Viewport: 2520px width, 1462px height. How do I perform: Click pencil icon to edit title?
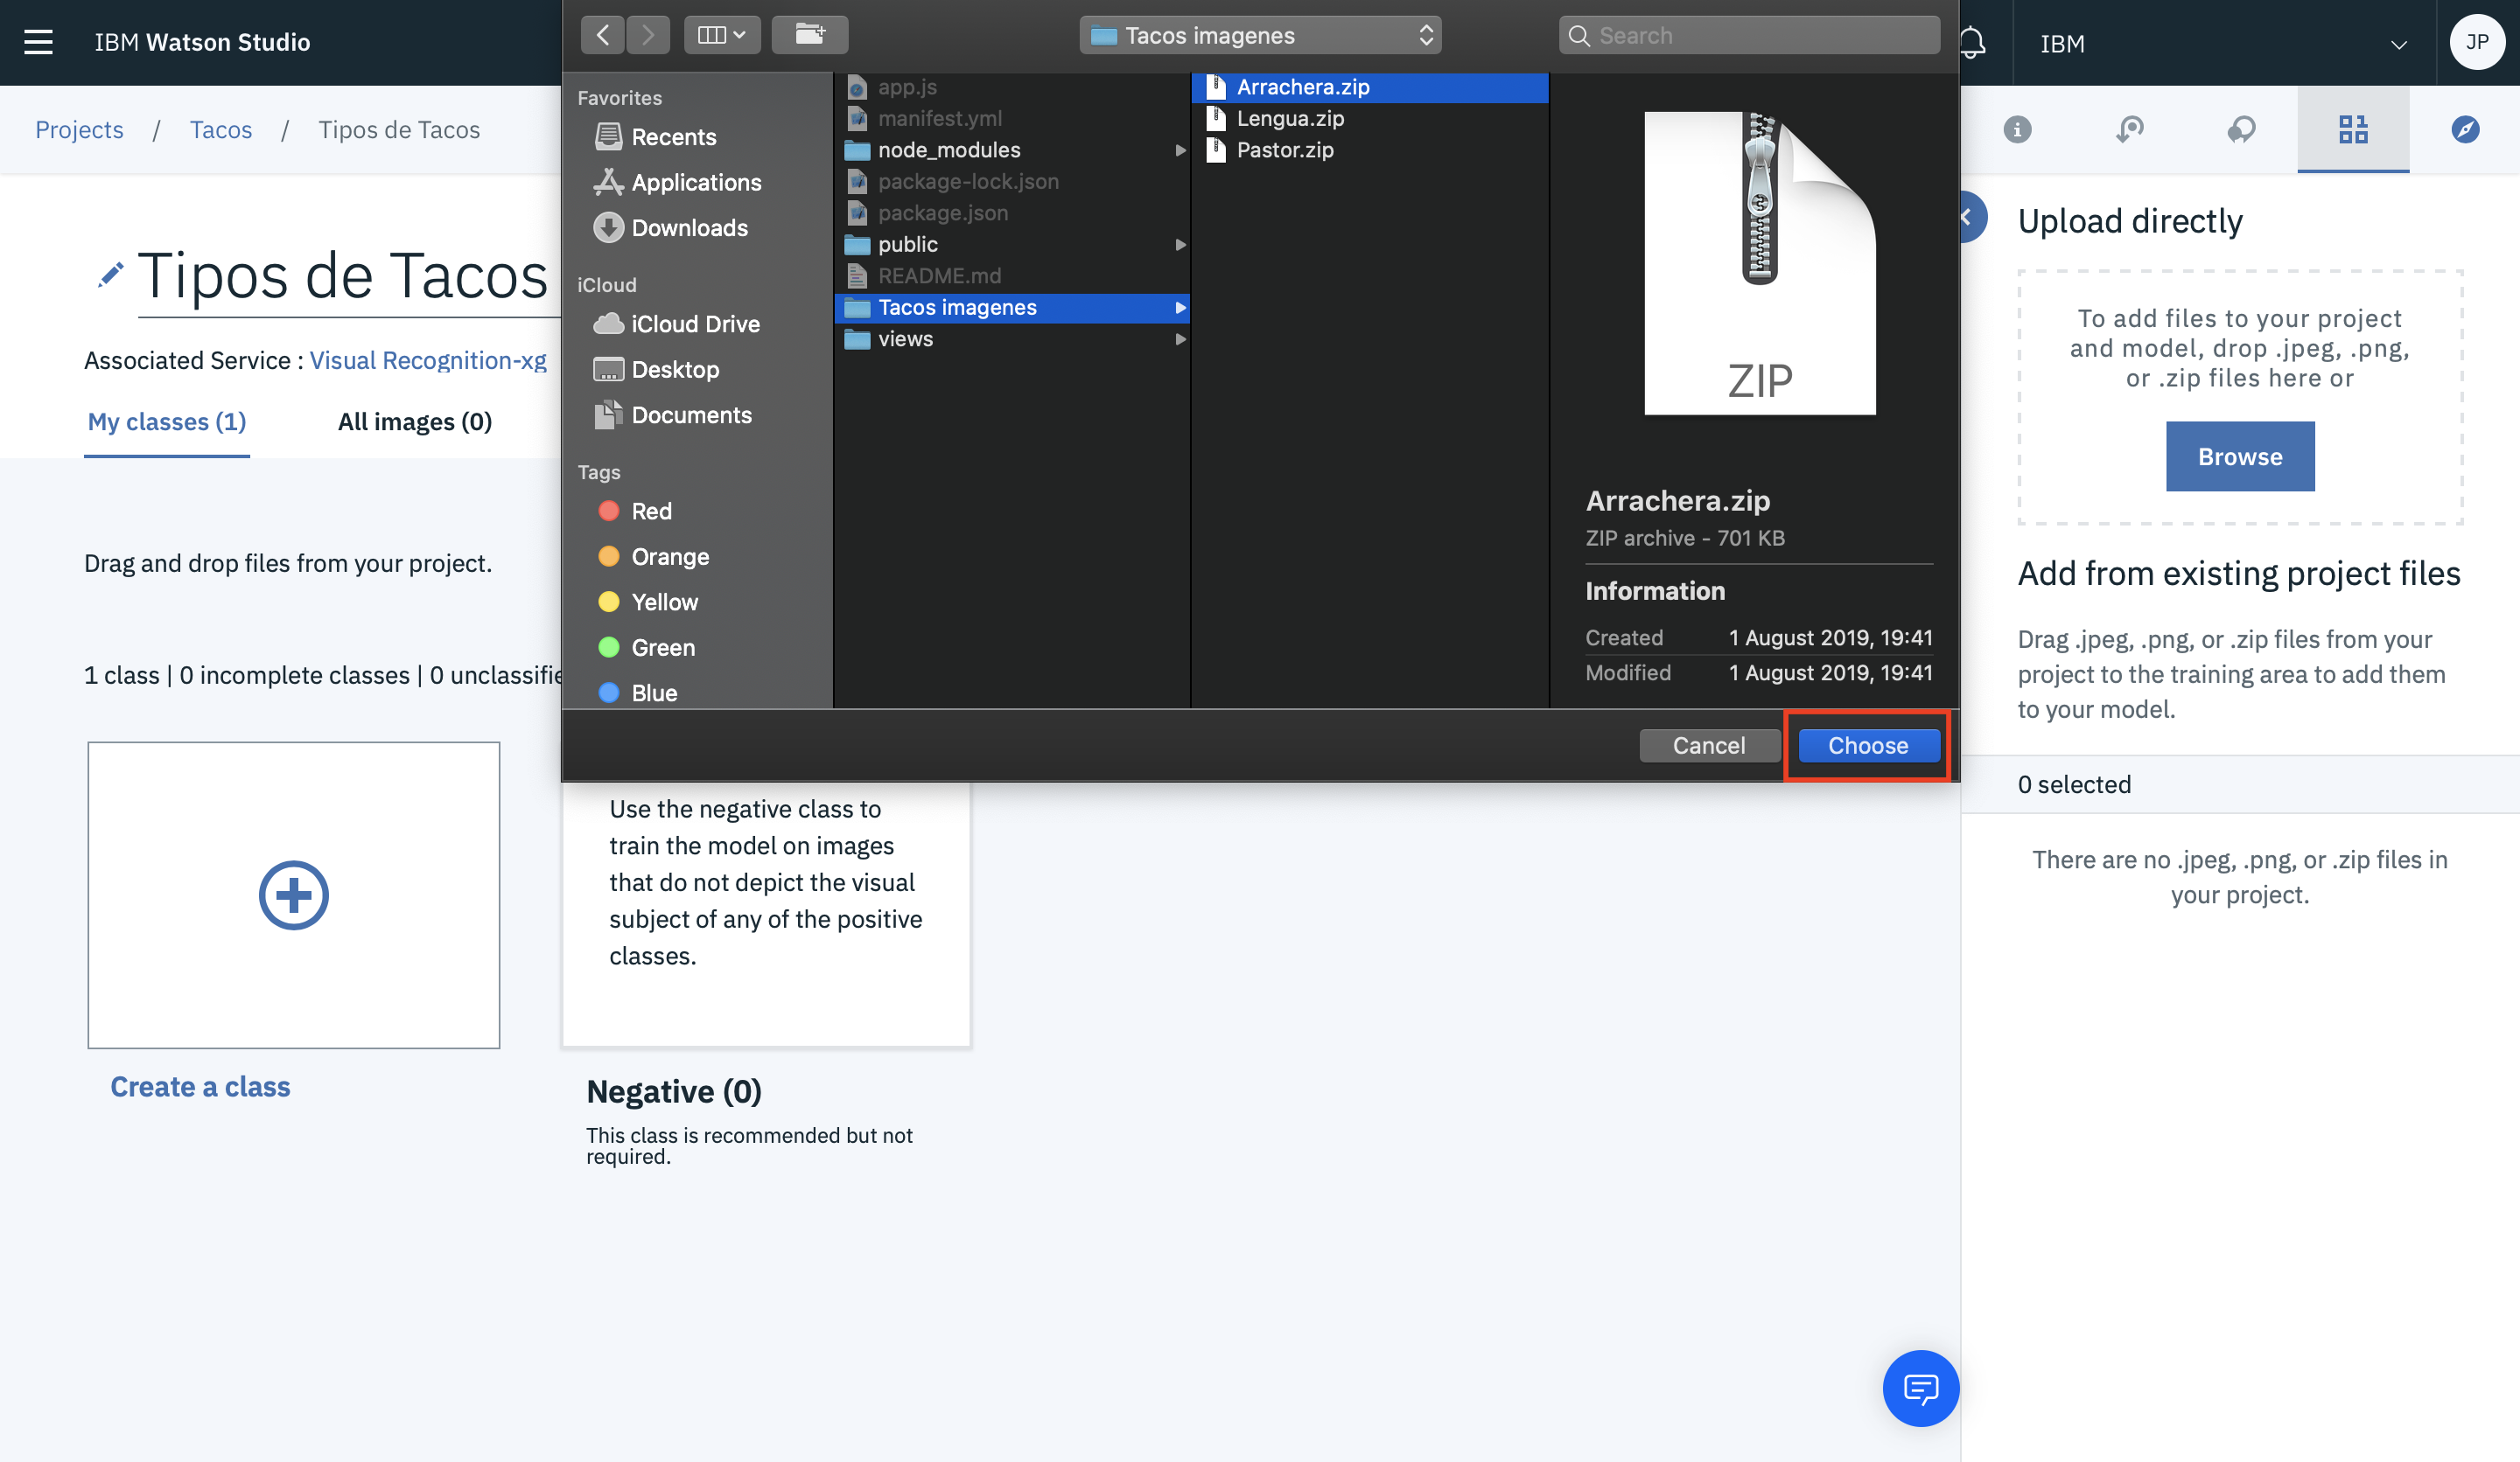110,275
